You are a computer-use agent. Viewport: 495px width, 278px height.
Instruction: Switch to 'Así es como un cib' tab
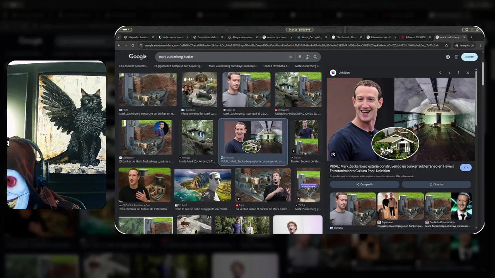coord(172,37)
